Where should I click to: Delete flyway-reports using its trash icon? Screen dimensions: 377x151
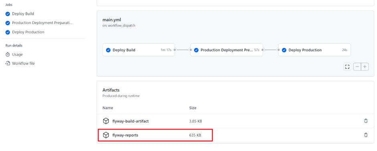[366, 135]
